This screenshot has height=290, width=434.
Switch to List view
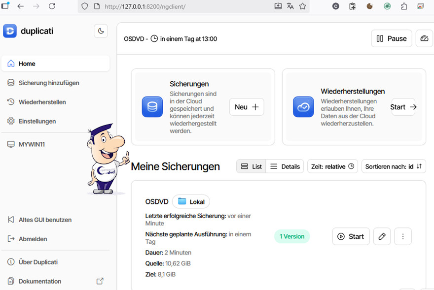coord(251,166)
